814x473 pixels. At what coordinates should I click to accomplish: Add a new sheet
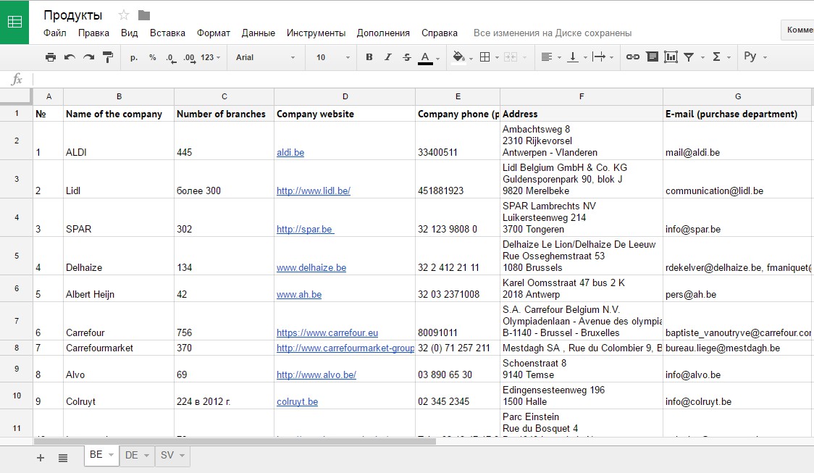(x=41, y=457)
